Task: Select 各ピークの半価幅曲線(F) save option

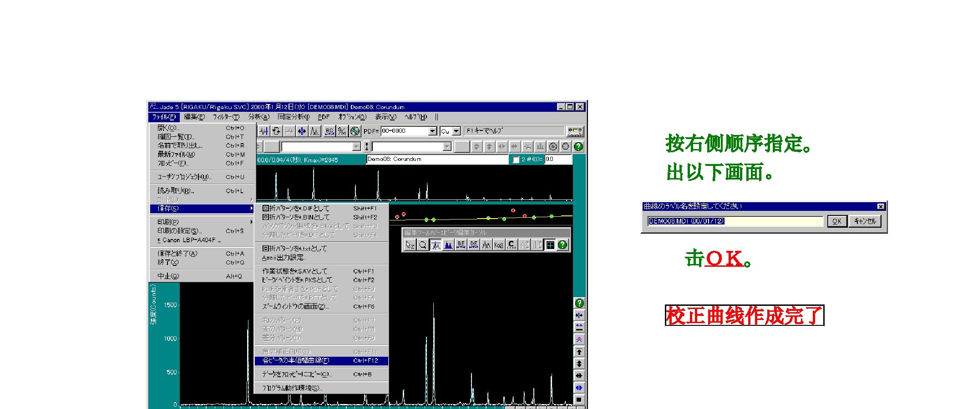Action: [x=321, y=361]
